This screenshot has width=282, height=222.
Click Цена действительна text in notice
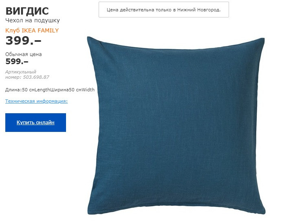[130, 10]
